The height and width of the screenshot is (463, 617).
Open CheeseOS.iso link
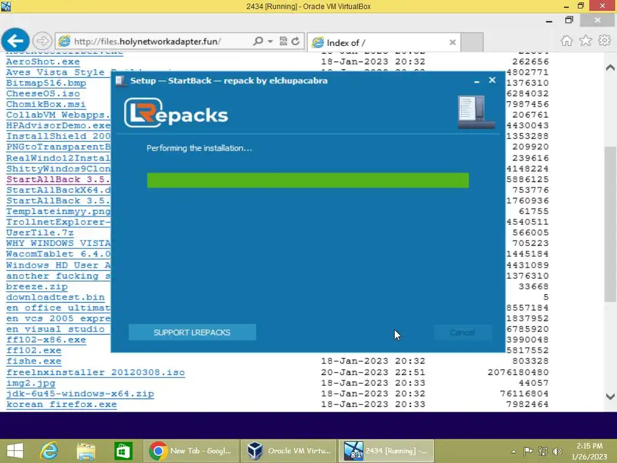(x=43, y=93)
